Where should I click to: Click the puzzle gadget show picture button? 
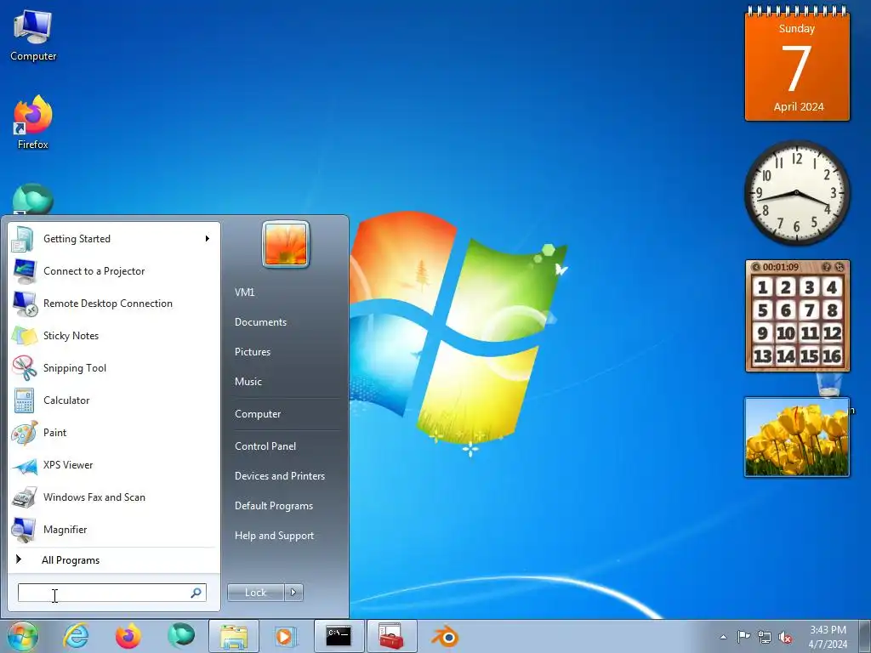827,267
